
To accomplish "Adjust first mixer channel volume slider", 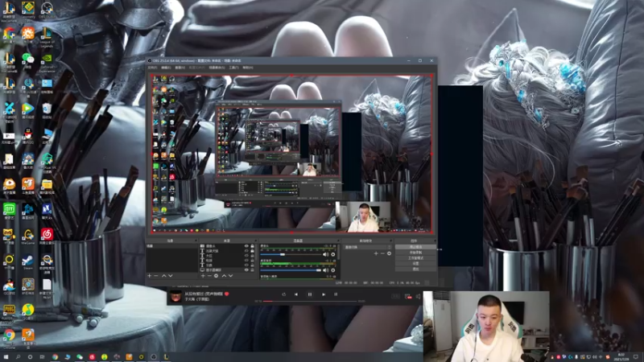I will coord(291,254).
